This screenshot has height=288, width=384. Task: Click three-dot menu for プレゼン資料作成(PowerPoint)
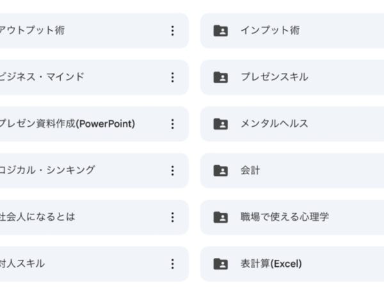coord(172,124)
